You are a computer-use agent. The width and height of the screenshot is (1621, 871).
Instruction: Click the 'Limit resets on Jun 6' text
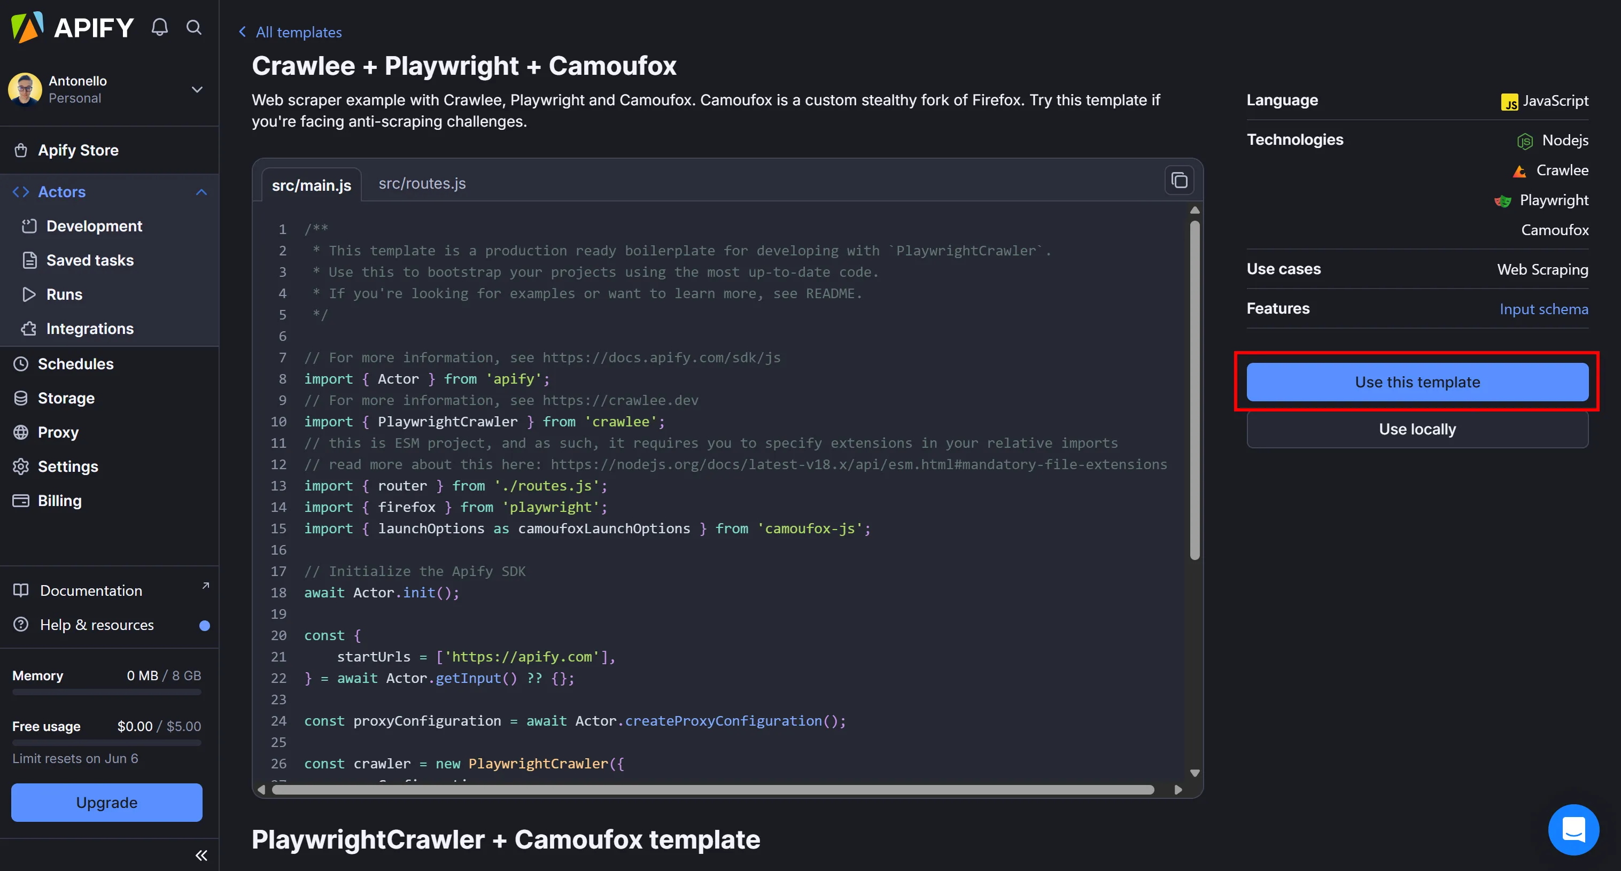(x=75, y=758)
